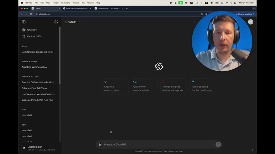
Task: Open chat Adapting Writing with AI
Action: coord(34,67)
